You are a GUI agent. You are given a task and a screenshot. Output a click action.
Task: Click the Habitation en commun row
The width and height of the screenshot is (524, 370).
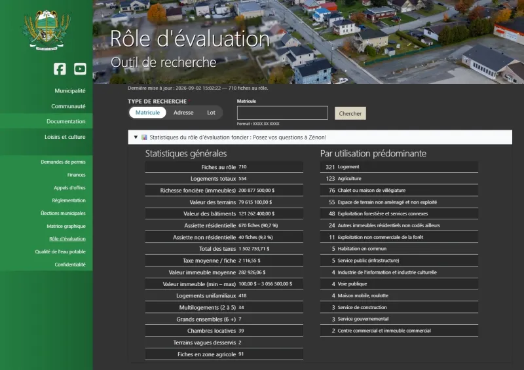click(x=399, y=249)
